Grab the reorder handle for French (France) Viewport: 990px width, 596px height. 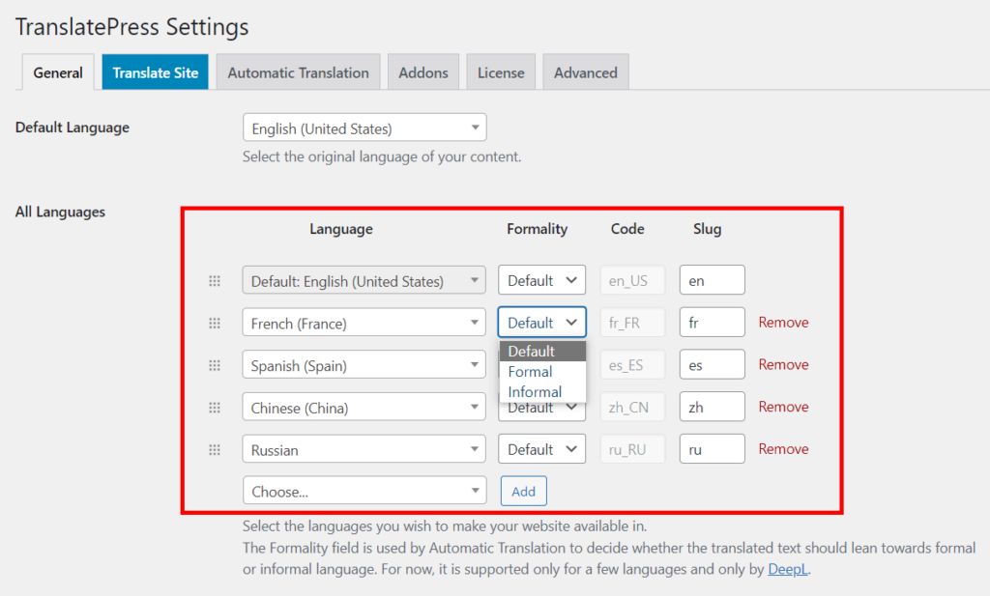[x=215, y=322]
